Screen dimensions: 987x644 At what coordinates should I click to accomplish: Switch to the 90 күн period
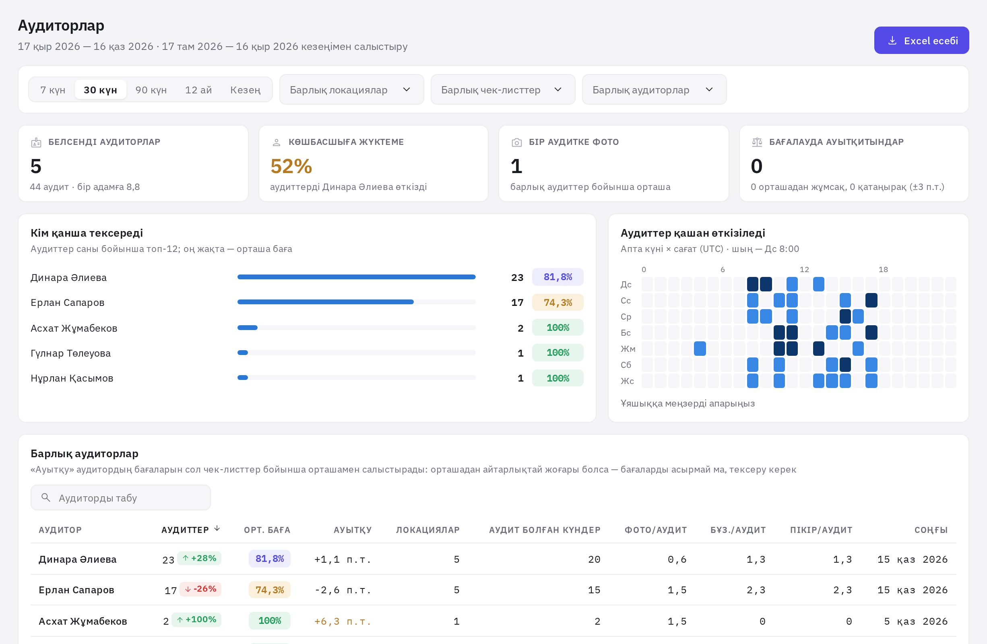click(x=151, y=90)
